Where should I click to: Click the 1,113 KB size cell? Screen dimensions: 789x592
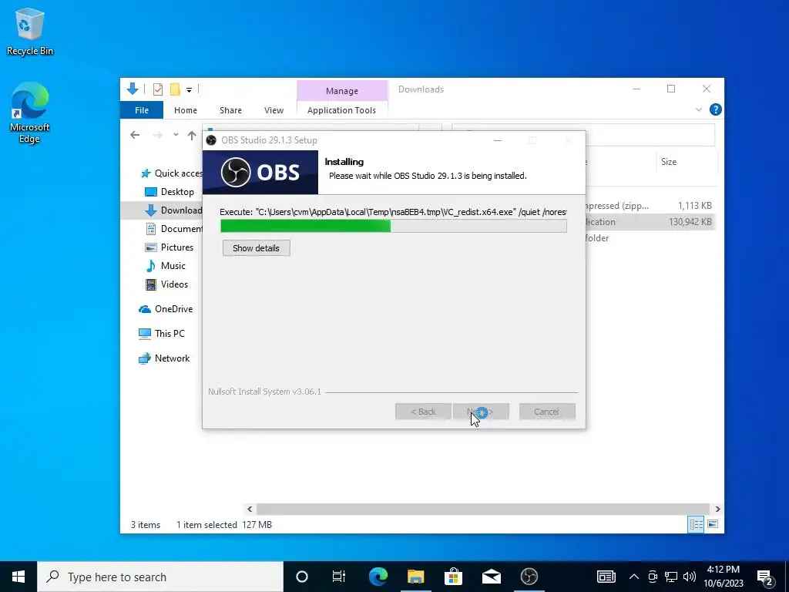[x=694, y=205]
